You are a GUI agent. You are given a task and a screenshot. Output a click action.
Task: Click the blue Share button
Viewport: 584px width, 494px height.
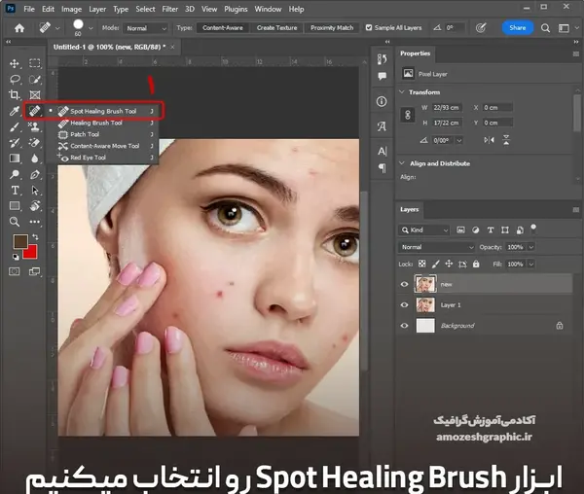coord(518,28)
